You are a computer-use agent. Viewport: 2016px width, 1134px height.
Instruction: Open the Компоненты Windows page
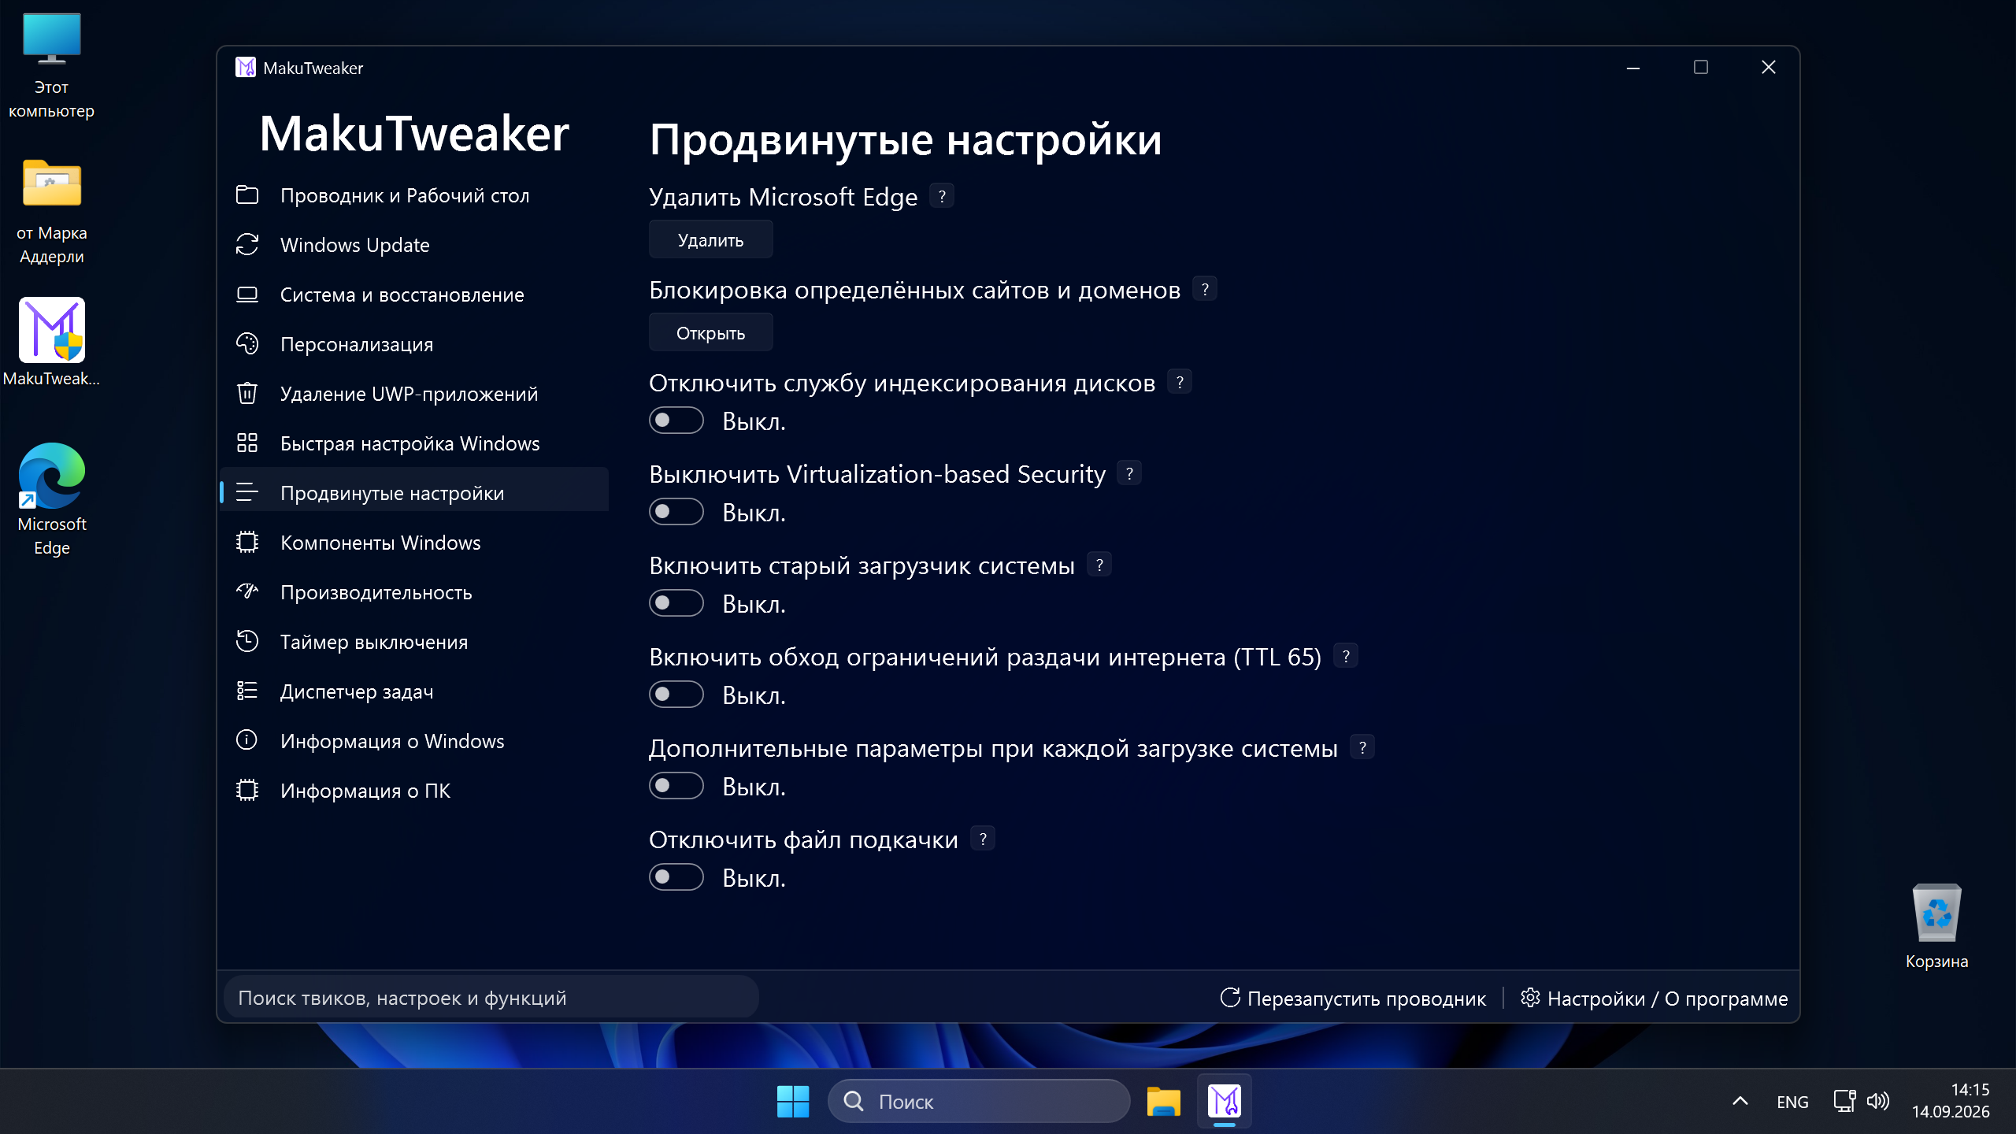coord(414,543)
